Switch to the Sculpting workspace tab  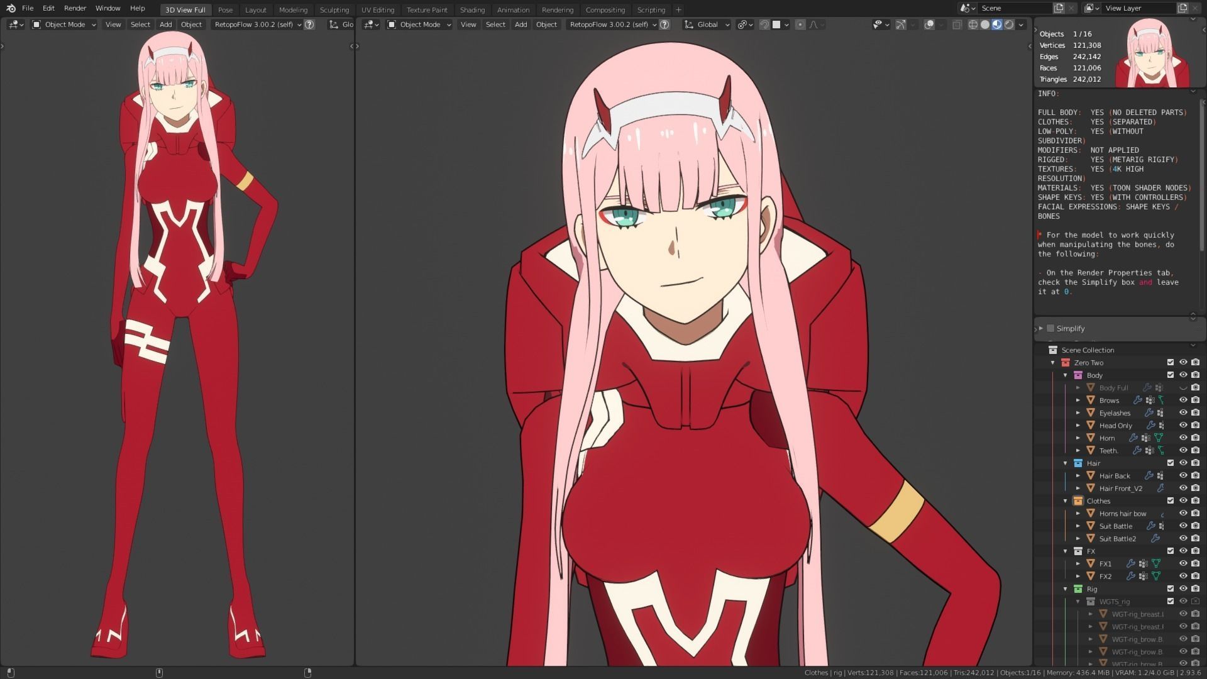334,9
